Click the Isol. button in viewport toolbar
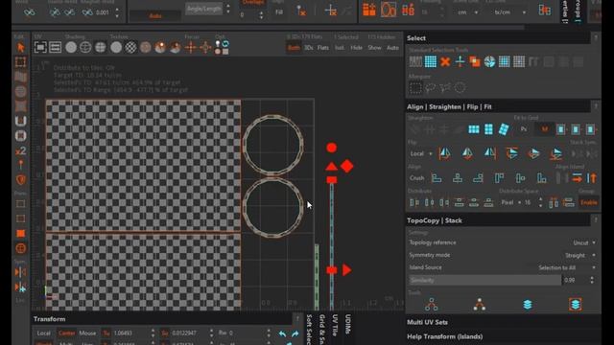Viewport: 614px width, 345px height. pos(339,48)
